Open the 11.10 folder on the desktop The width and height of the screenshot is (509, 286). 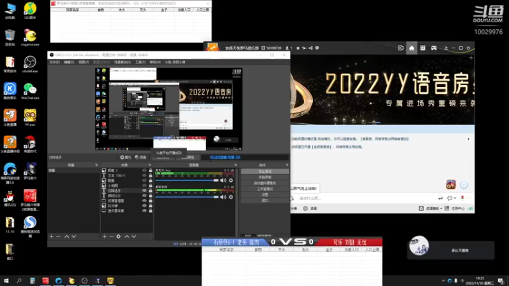pyautogui.click(x=10, y=224)
